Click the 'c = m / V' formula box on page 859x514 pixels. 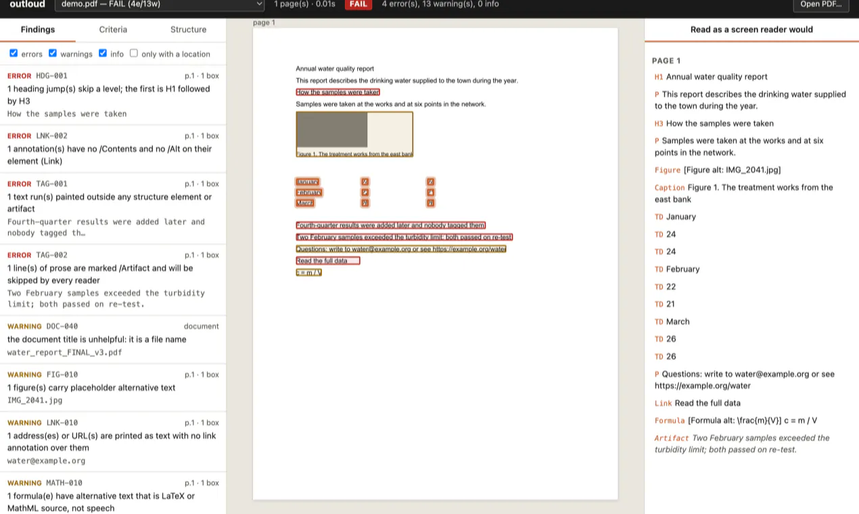tap(308, 273)
